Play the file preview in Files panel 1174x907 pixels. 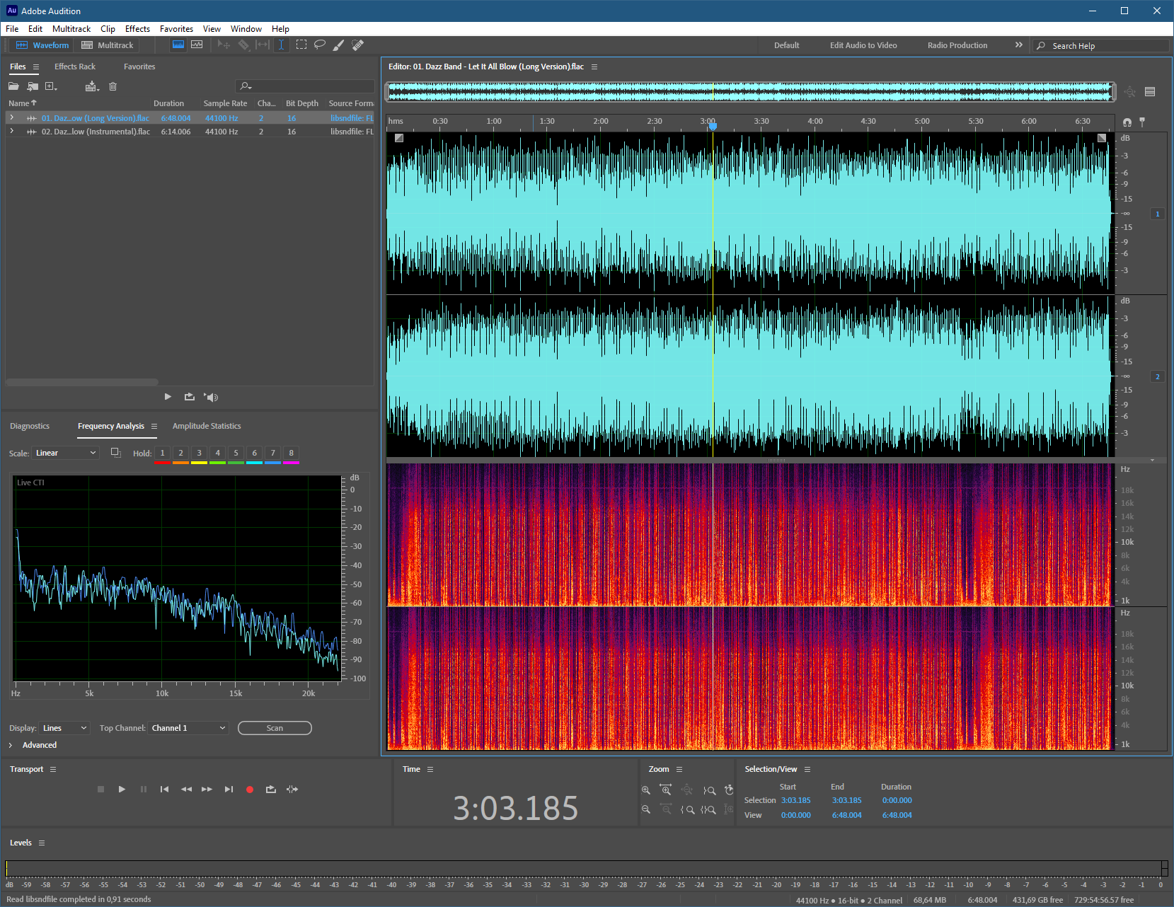(168, 397)
